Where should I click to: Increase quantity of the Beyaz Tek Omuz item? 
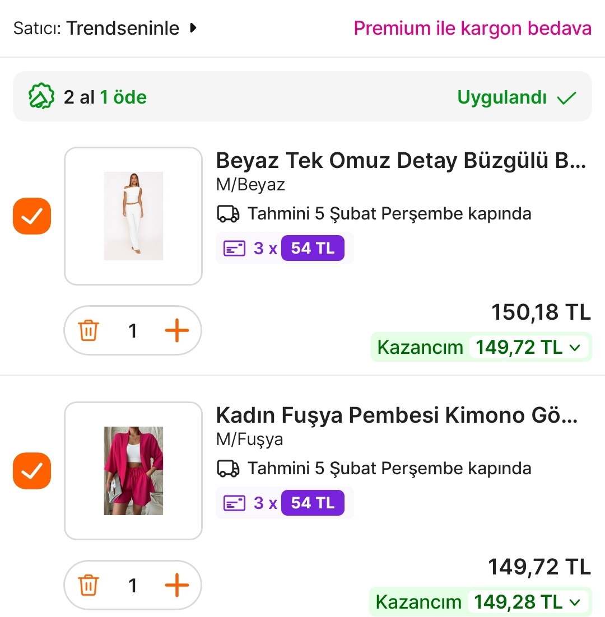[177, 331]
